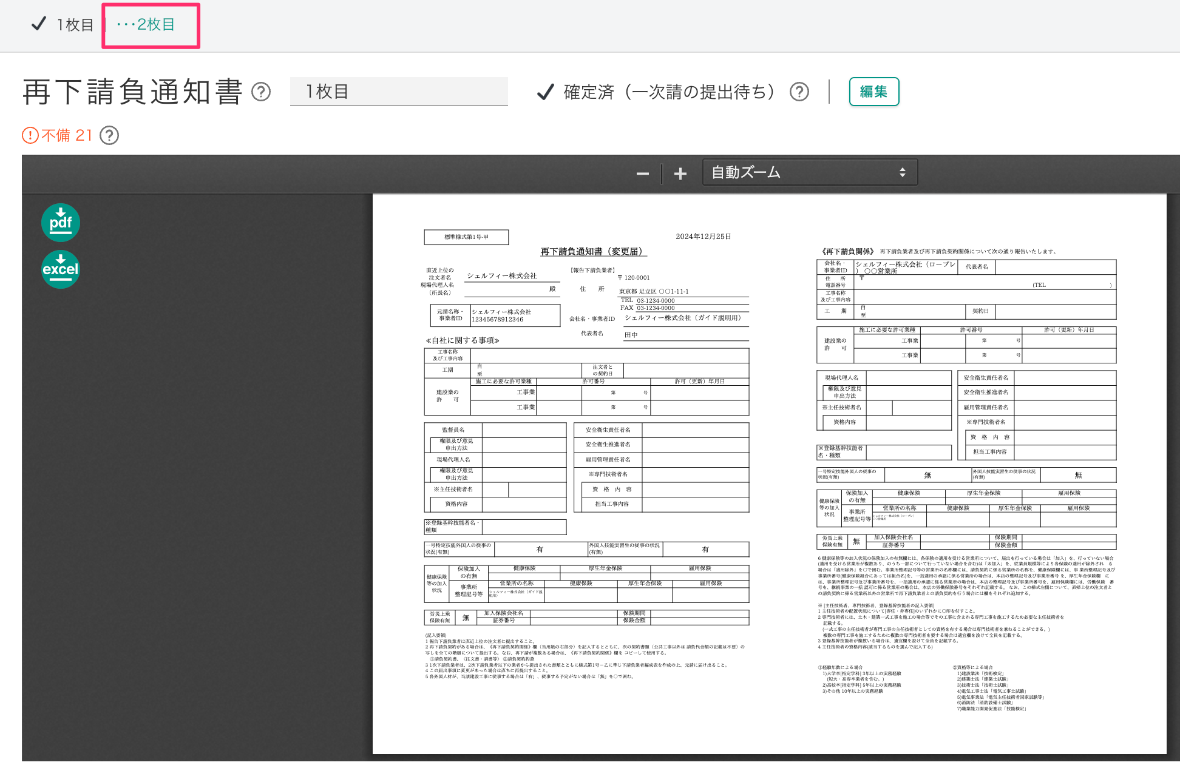This screenshot has width=1180, height=768.
Task: Zoom out of the document with the minus icon
Action: pyautogui.click(x=643, y=173)
